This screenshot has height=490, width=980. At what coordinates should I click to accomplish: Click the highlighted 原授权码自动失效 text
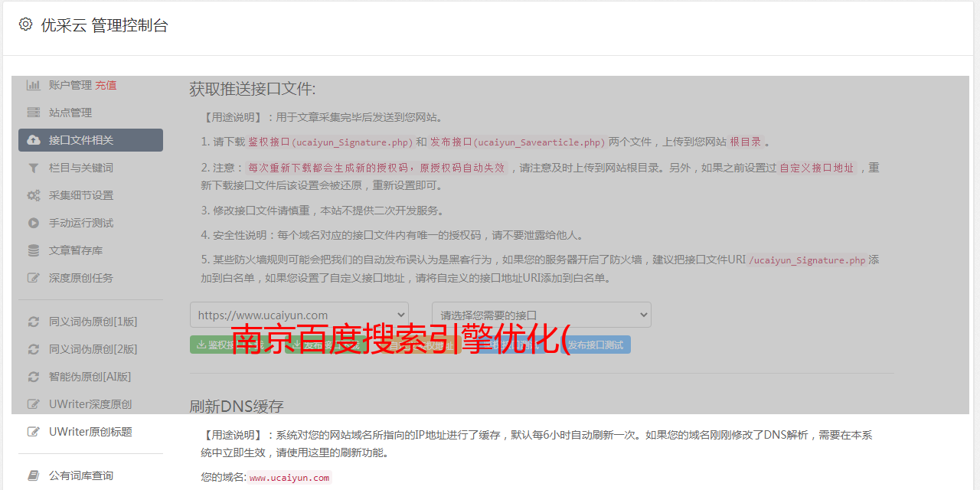click(462, 168)
